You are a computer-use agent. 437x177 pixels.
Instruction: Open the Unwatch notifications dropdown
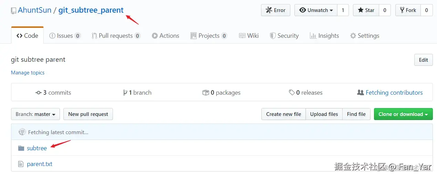pyautogui.click(x=316, y=10)
